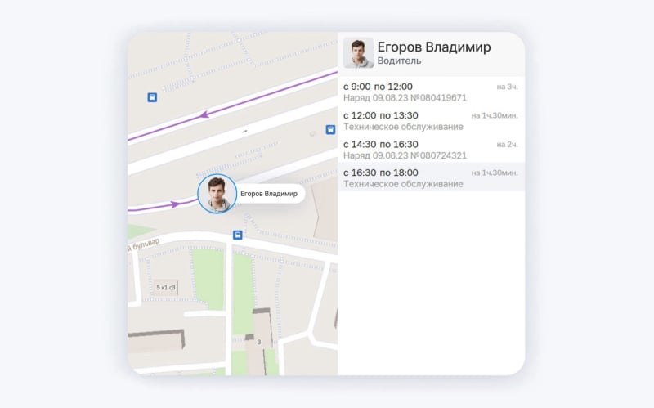Click the bus stop icon near the boulevard
Screen dimensions: 654x408
pos(237,235)
